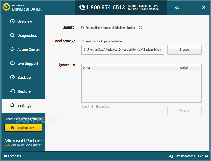Click the Action Center arrows icon

click(12, 49)
